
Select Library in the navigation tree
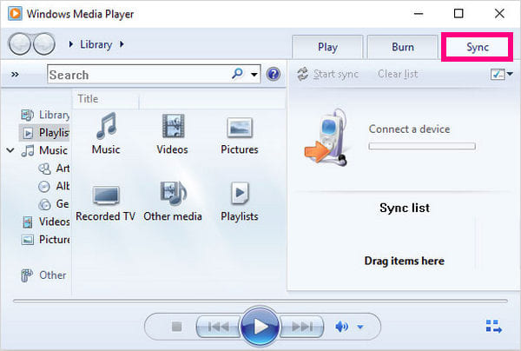(45, 115)
